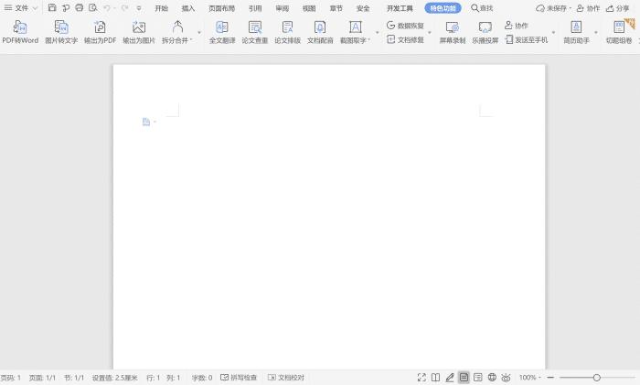Start 屏幕录制 screen recording
Viewport: 640px width, 385px height.
[452, 27]
